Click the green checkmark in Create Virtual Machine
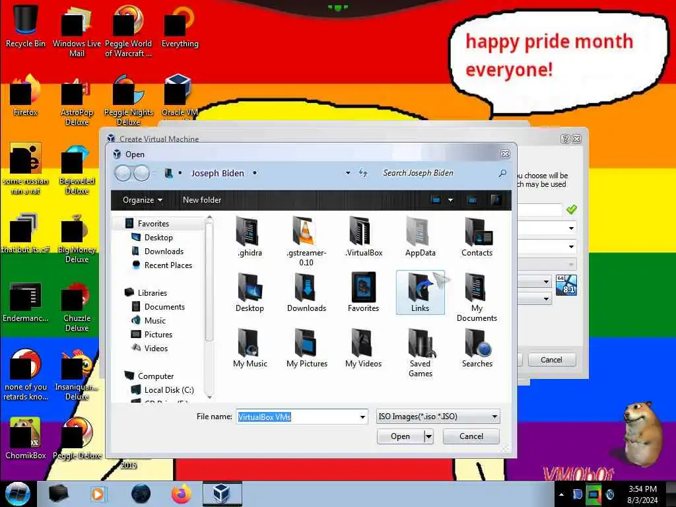Screen dimensions: 676x507 click(x=571, y=209)
